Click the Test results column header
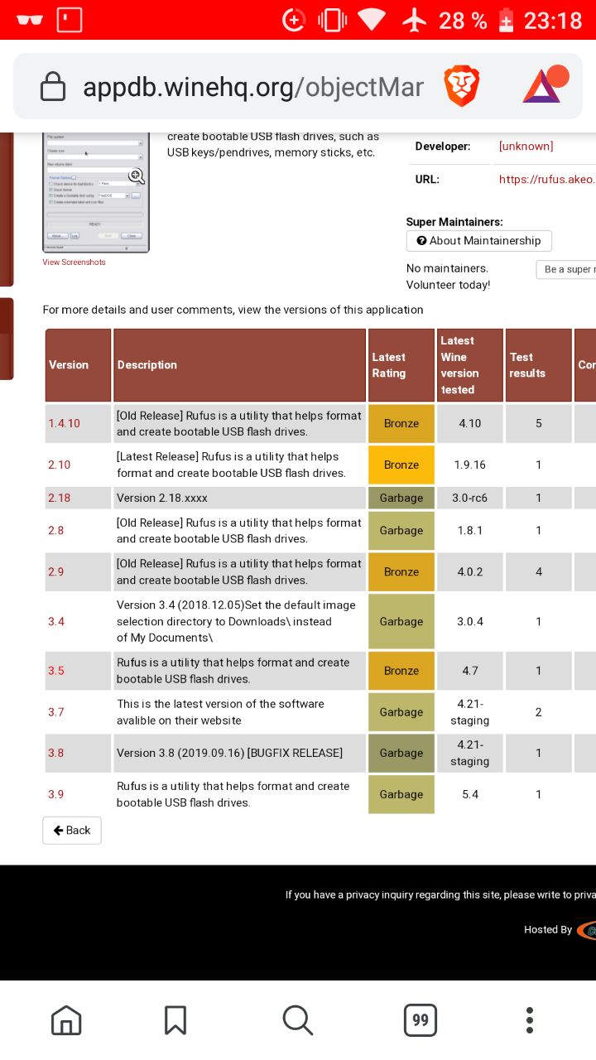The width and height of the screenshot is (596, 1060). [539, 365]
